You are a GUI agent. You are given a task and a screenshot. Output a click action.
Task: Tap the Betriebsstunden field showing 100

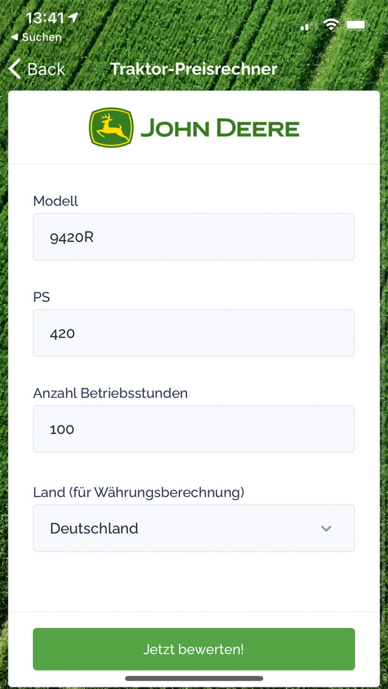tap(193, 429)
